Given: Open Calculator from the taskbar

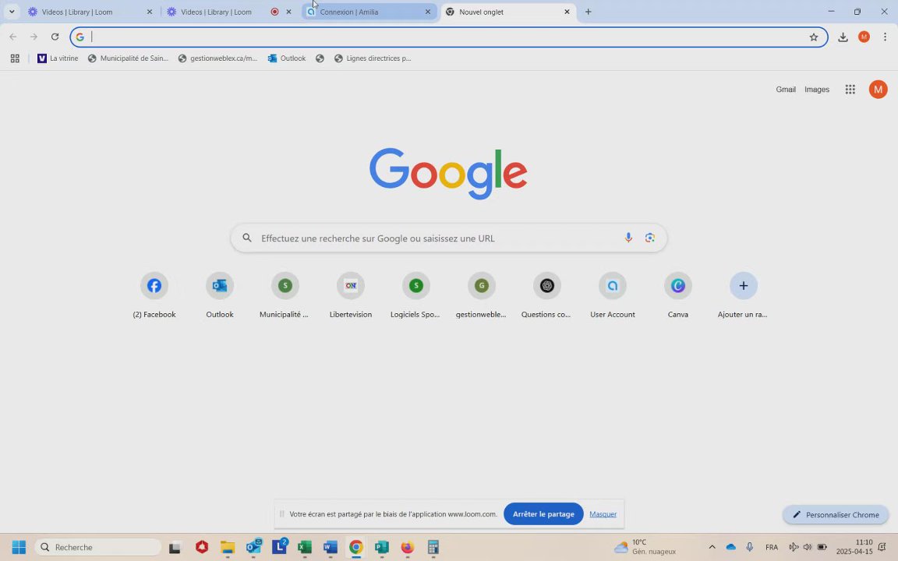Looking at the screenshot, I should click(x=433, y=547).
